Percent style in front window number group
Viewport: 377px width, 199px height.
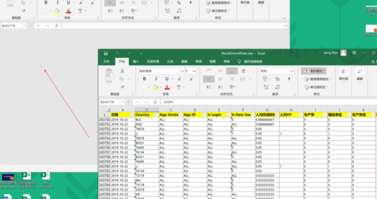pos(278,79)
